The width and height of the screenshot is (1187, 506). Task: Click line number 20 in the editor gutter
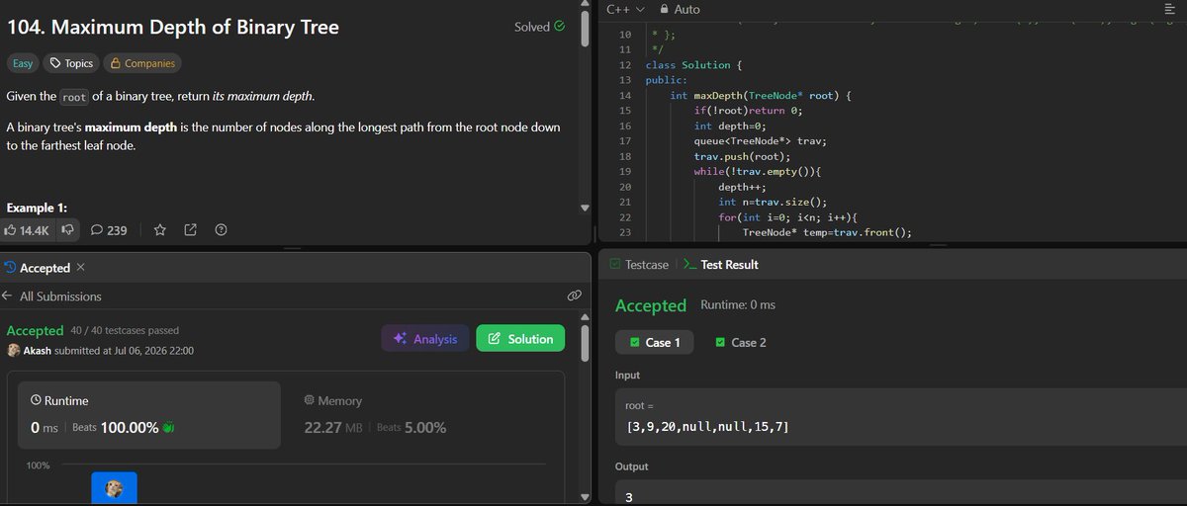point(624,187)
